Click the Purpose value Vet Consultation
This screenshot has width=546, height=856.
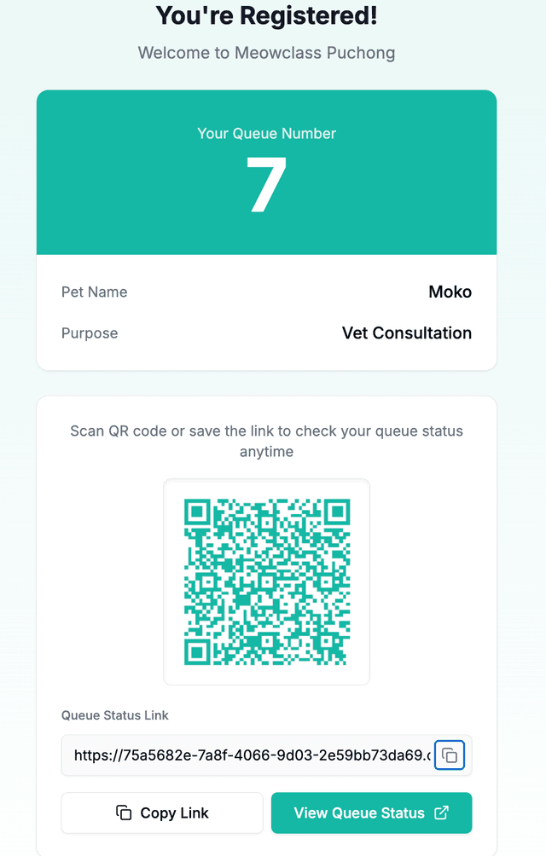coord(407,333)
